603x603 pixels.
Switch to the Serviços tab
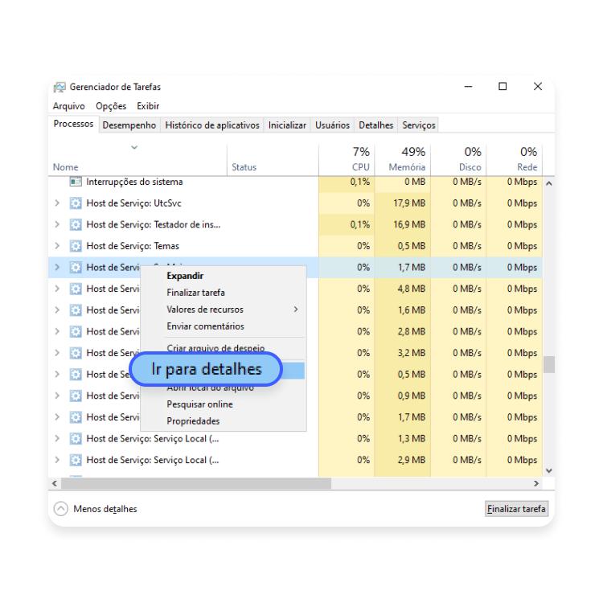[418, 125]
